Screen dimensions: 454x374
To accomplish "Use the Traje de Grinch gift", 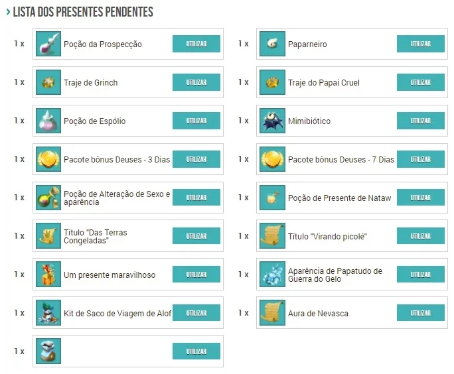I will click(196, 82).
